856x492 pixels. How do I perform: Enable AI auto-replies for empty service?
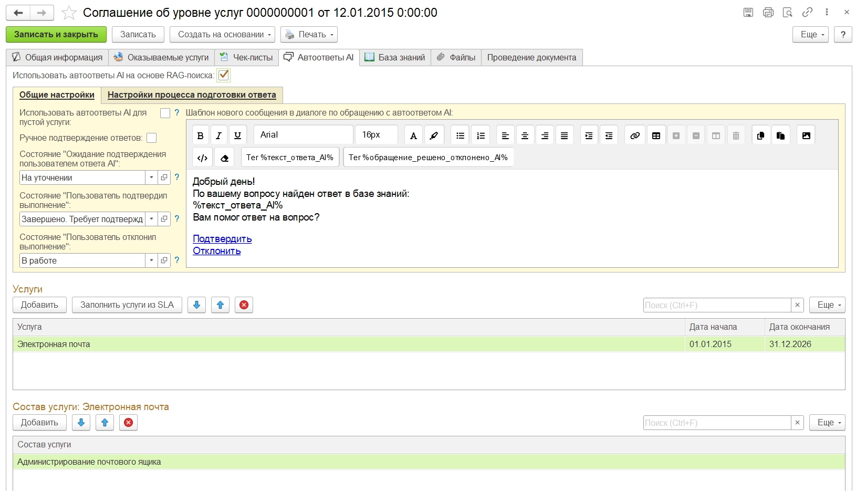[x=165, y=113]
